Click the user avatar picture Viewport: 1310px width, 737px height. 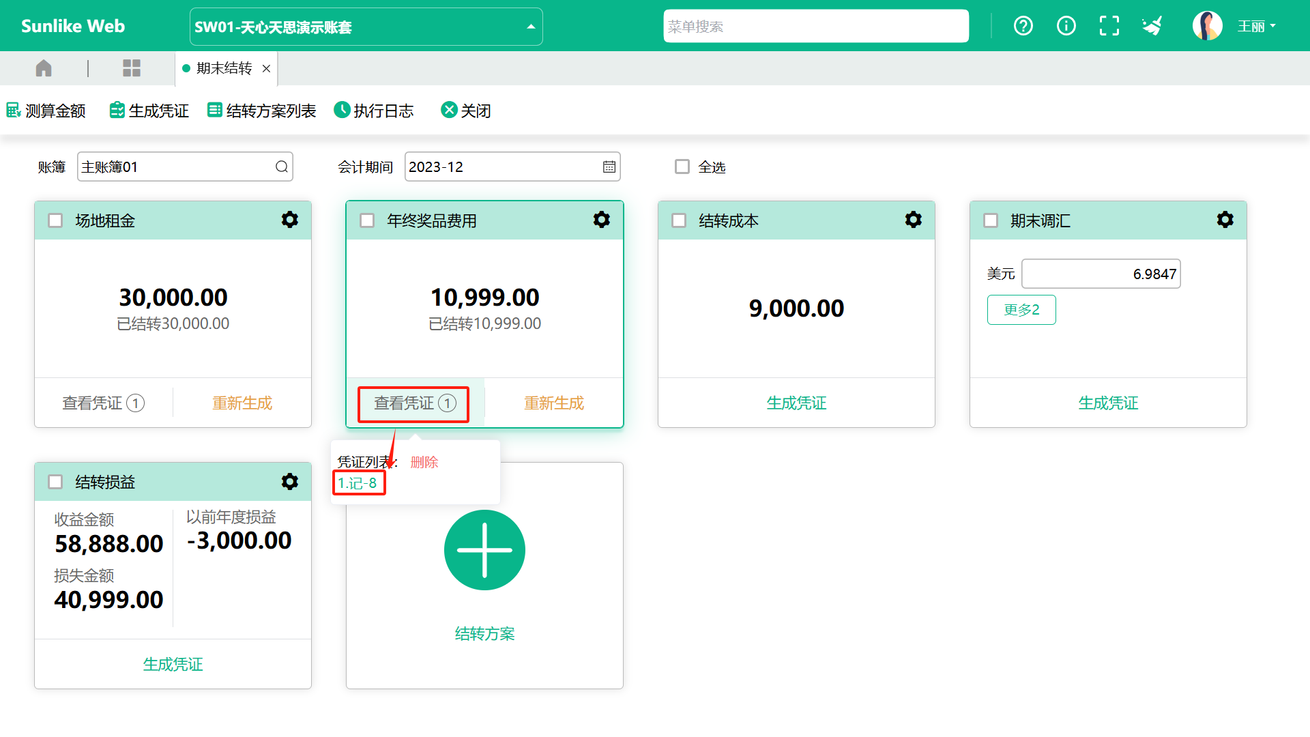click(1207, 26)
